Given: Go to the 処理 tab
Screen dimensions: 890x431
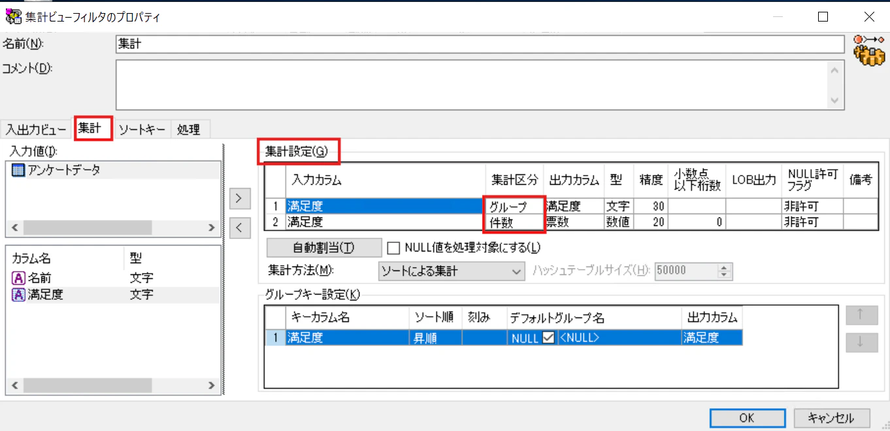Looking at the screenshot, I should click(188, 129).
